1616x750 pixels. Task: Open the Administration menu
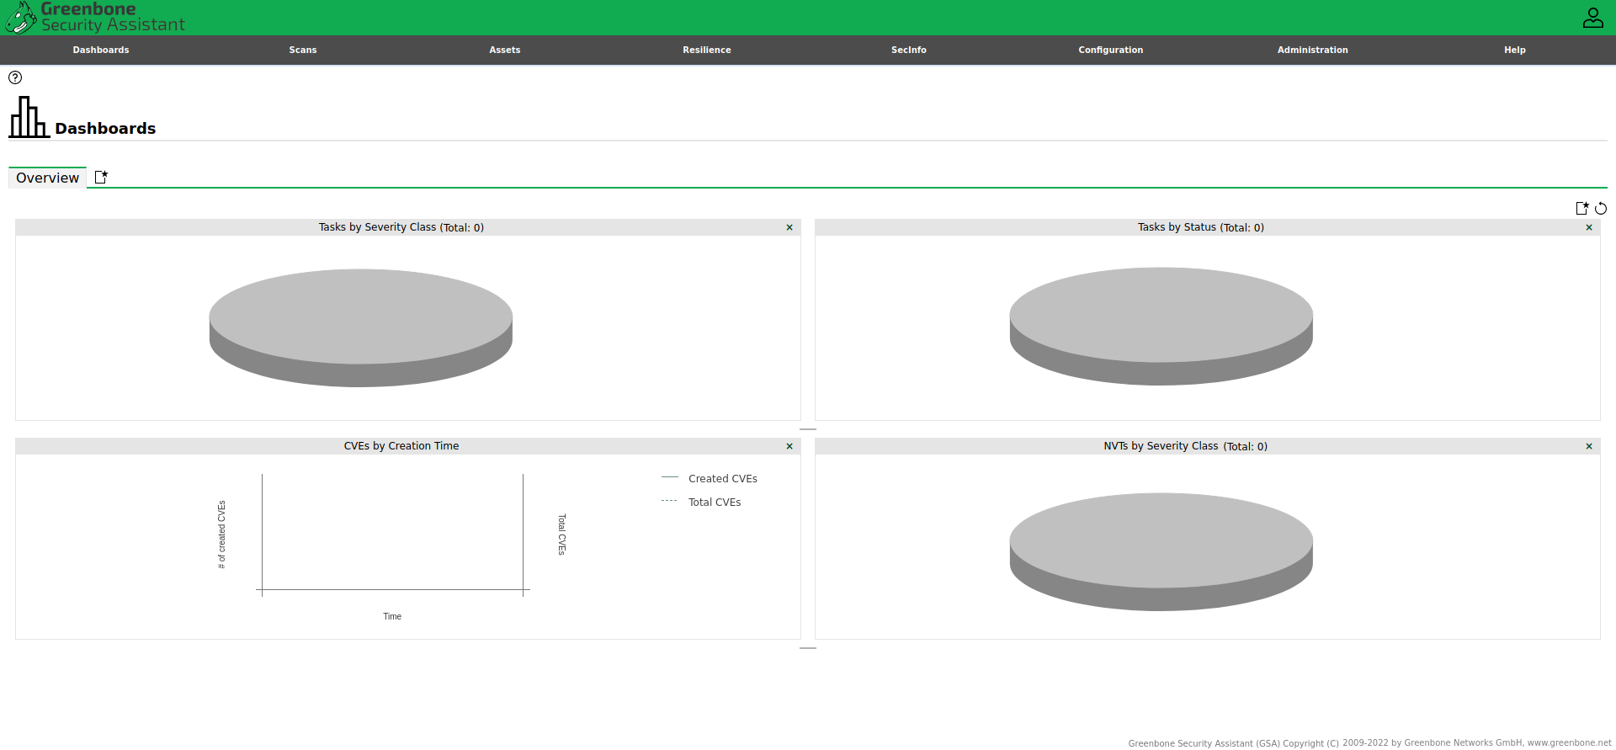[x=1313, y=50]
